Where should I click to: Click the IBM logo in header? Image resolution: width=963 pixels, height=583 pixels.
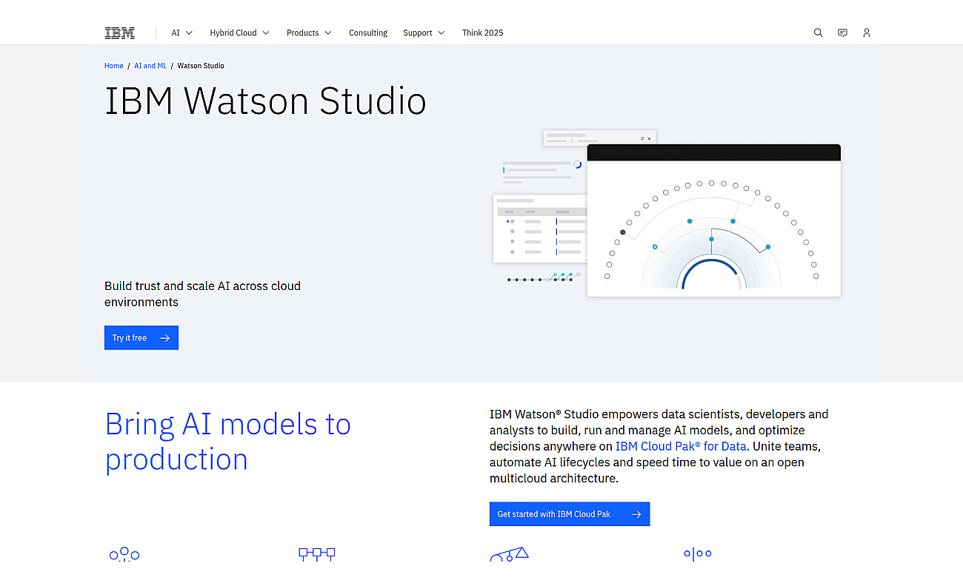pos(119,33)
